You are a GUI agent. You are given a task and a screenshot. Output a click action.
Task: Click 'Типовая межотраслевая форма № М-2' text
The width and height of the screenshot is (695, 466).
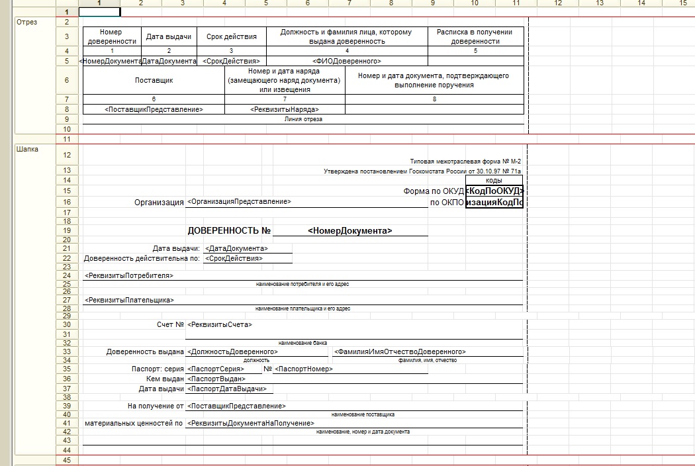point(465,162)
